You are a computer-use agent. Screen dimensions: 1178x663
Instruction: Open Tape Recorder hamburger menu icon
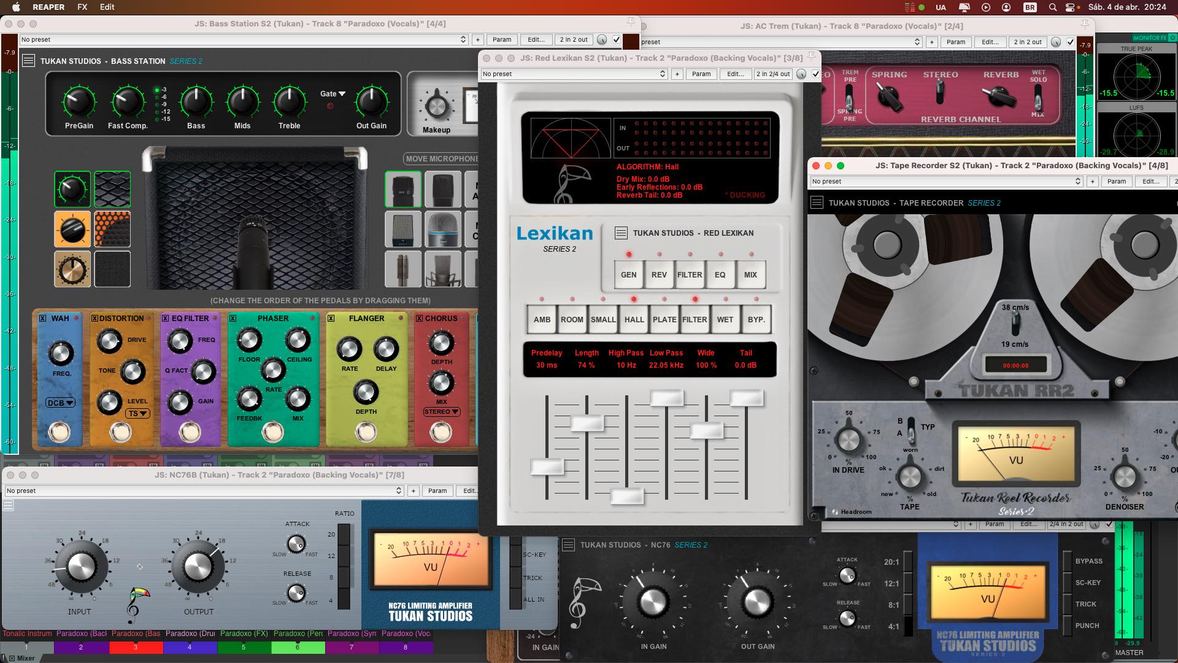pos(817,203)
